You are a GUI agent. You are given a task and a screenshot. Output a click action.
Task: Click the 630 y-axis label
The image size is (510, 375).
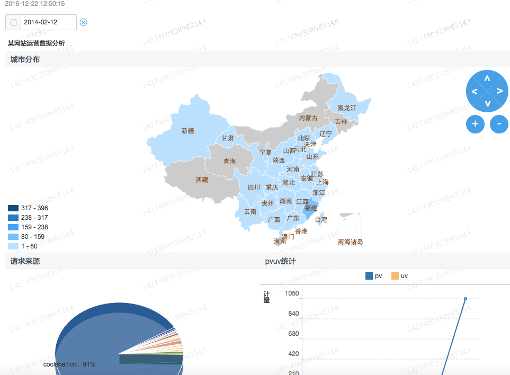293,334
